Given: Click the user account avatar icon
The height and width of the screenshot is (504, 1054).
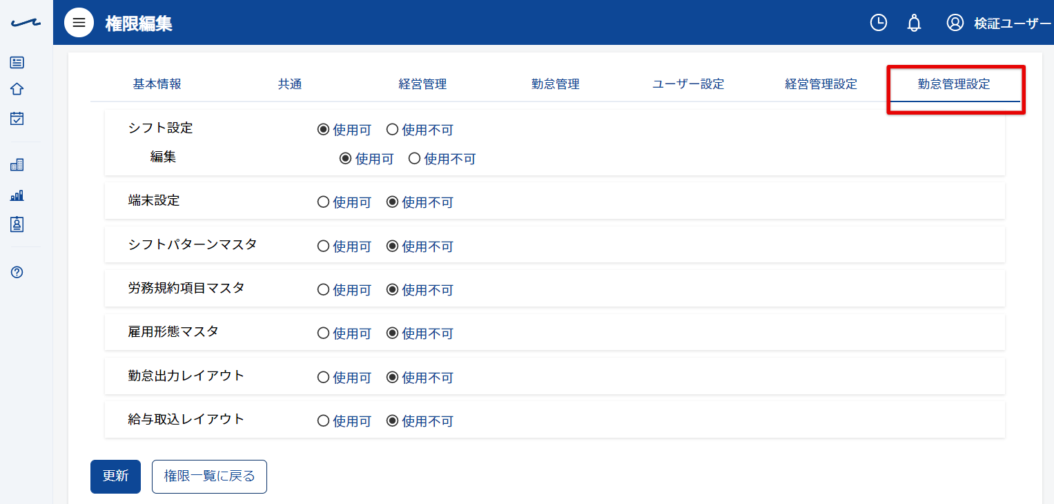Looking at the screenshot, I should [955, 23].
